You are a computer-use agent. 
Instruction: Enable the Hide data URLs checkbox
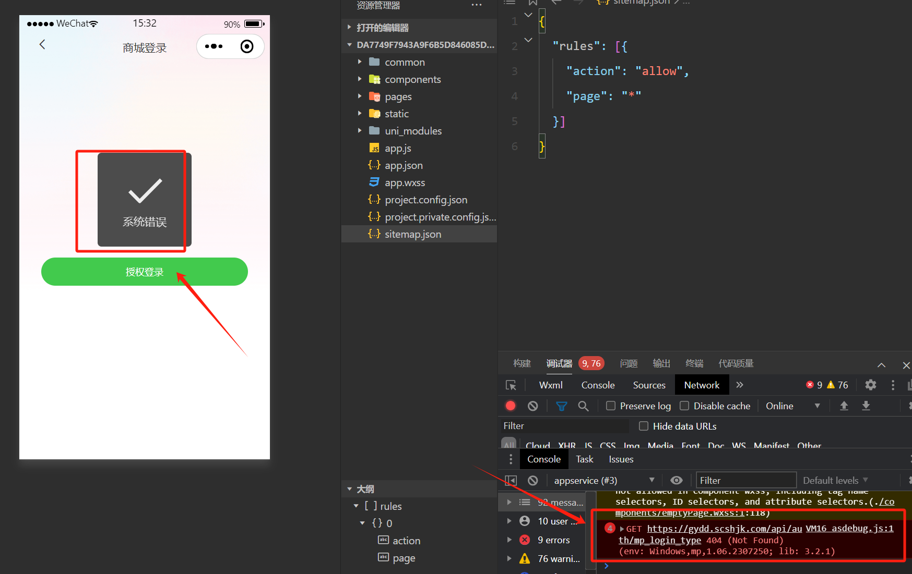(x=644, y=426)
